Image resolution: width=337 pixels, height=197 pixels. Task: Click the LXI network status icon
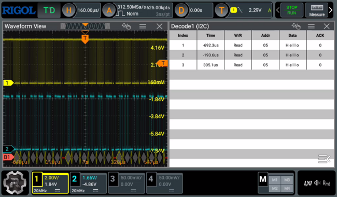tap(308, 183)
